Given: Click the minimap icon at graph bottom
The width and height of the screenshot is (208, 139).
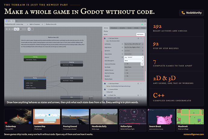Looking at the screenshot, I should coord(91,98).
